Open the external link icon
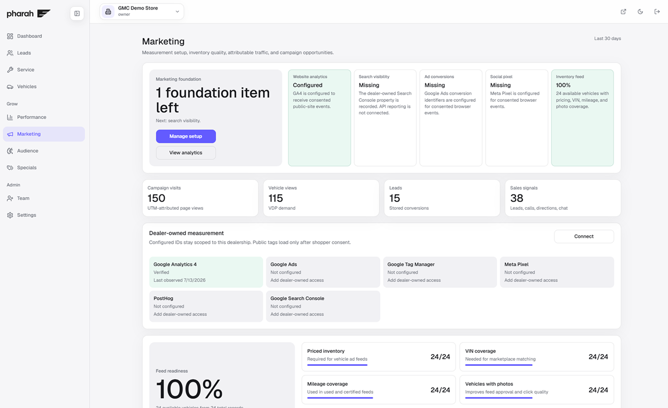The width and height of the screenshot is (668, 408). (x=623, y=12)
